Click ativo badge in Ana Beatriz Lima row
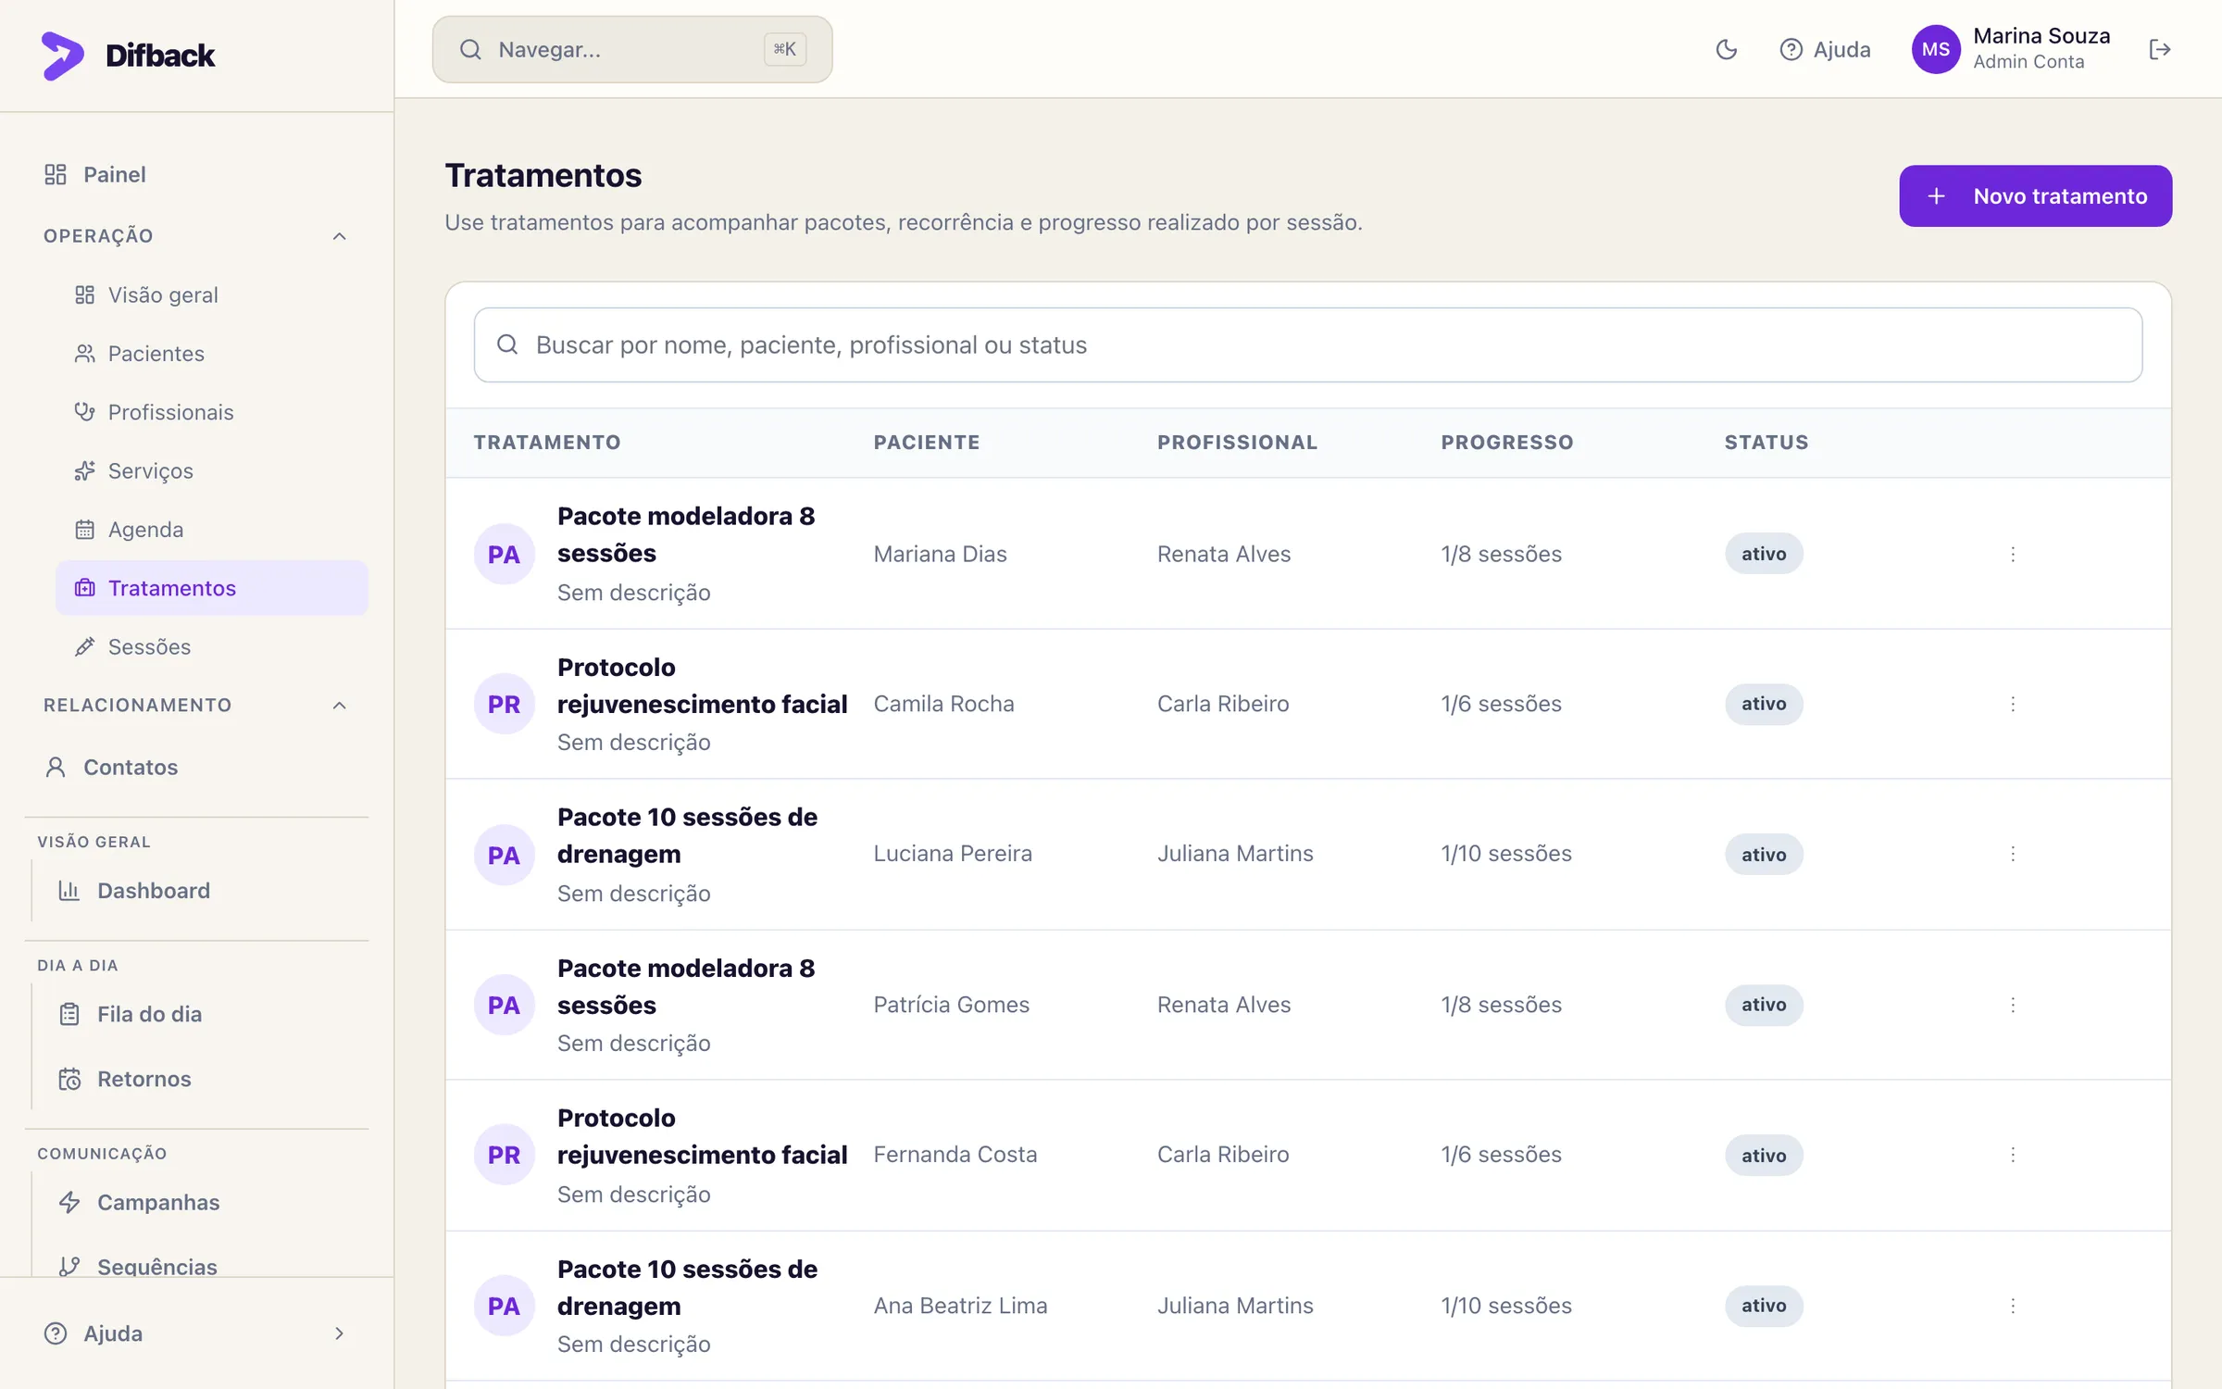 click(1764, 1306)
